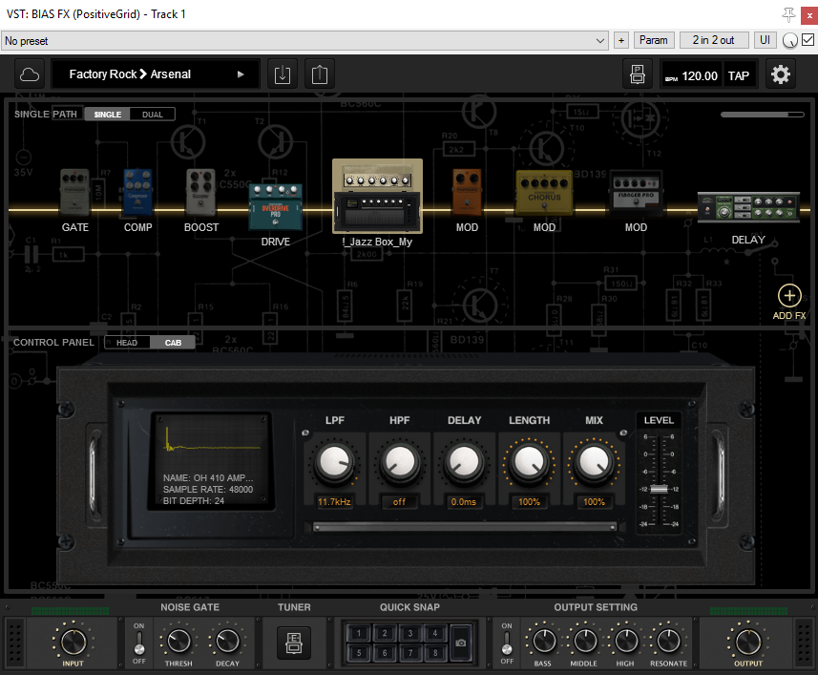
Task: Select the BOOST pedal
Action: click(x=200, y=192)
